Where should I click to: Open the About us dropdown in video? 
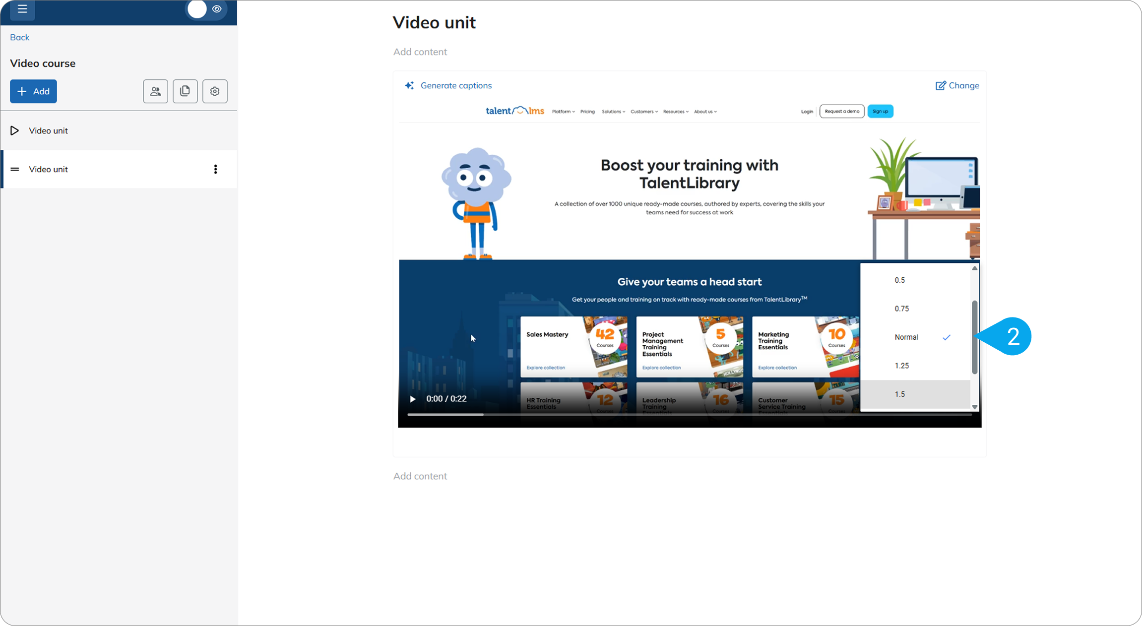tap(705, 112)
